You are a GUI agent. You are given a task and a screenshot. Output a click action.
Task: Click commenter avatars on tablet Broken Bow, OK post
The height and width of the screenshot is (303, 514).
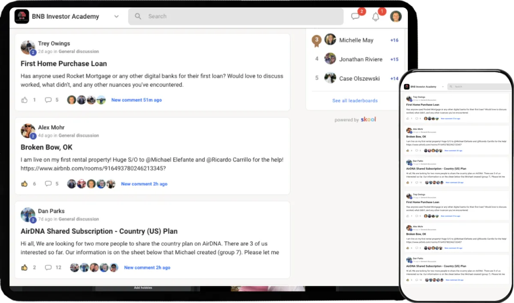pyautogui.click(x=91, y=184)
